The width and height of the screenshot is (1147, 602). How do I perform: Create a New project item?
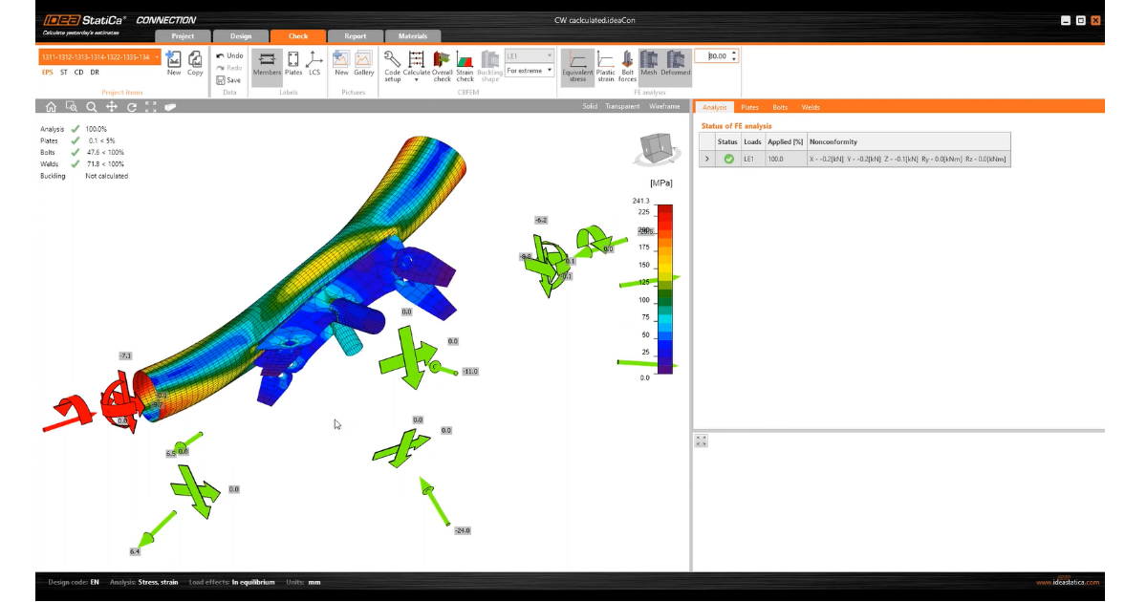tap(174, 64)
